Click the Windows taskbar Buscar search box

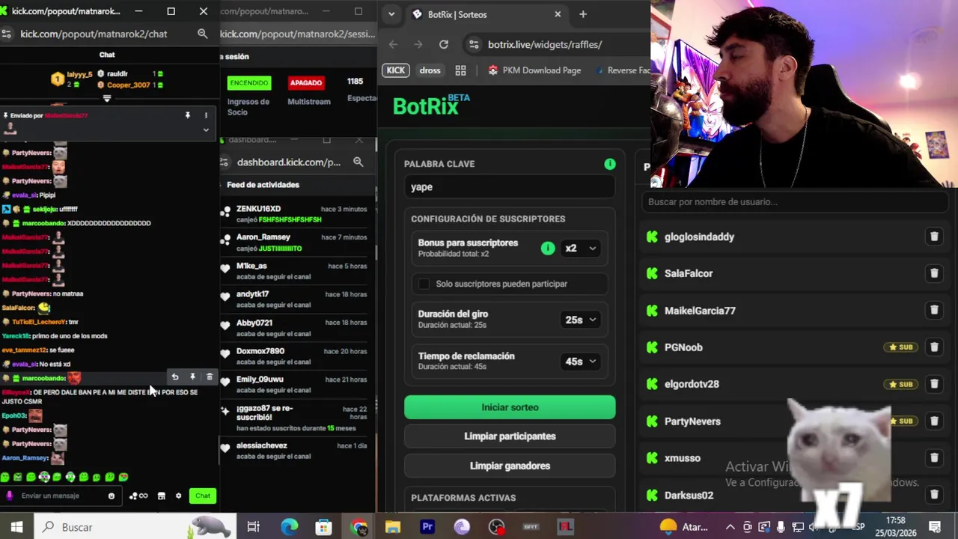(135, 527)
